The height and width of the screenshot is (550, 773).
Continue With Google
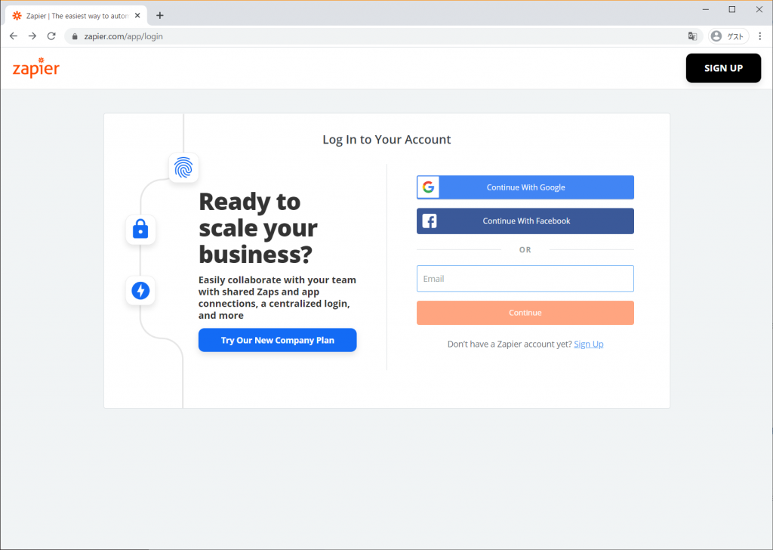525,187
